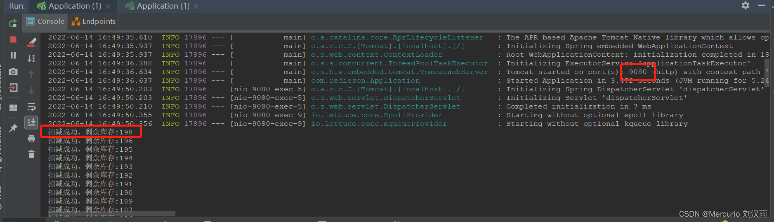Viewport: 774px width, 222px height.
Task: Pin the current Run tab
Action: click(13, 128)
